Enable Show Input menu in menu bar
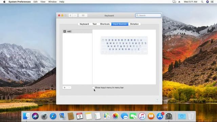 click(x=93, y=87)
